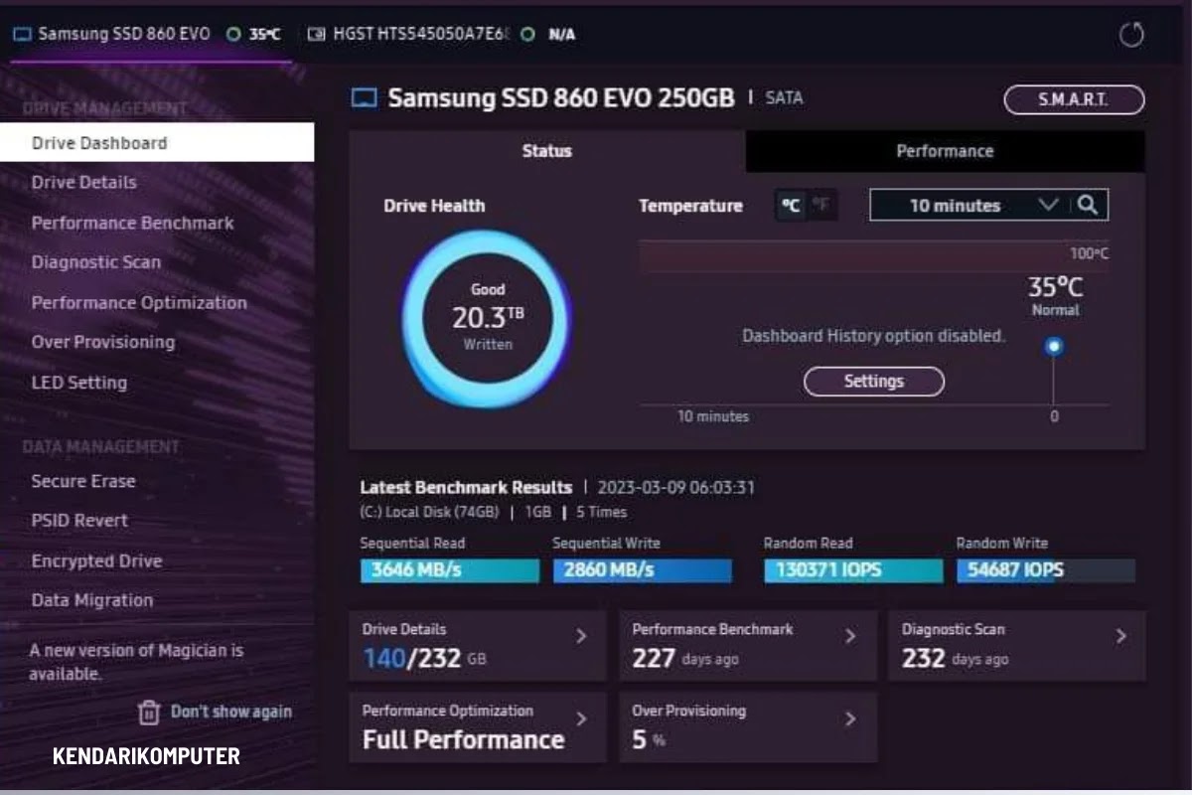Click the temperature search magnifier icon
The image size is (1192, 795).
point(1088,206)
